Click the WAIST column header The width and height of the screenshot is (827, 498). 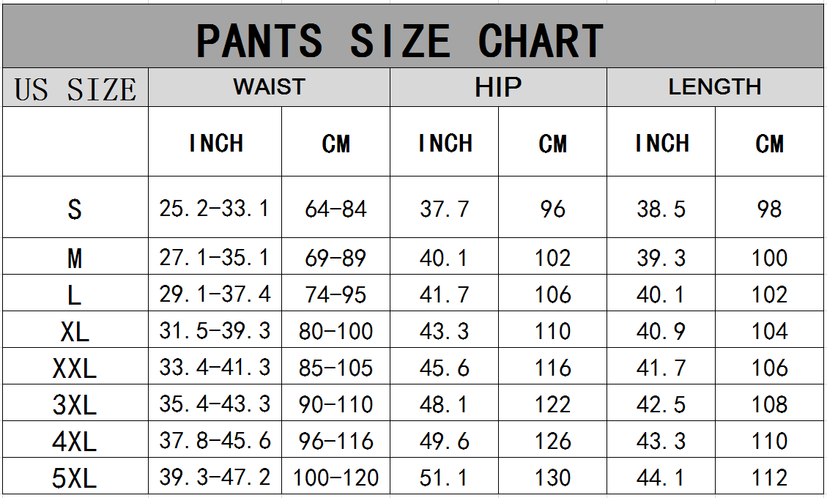tap(269, 87)
